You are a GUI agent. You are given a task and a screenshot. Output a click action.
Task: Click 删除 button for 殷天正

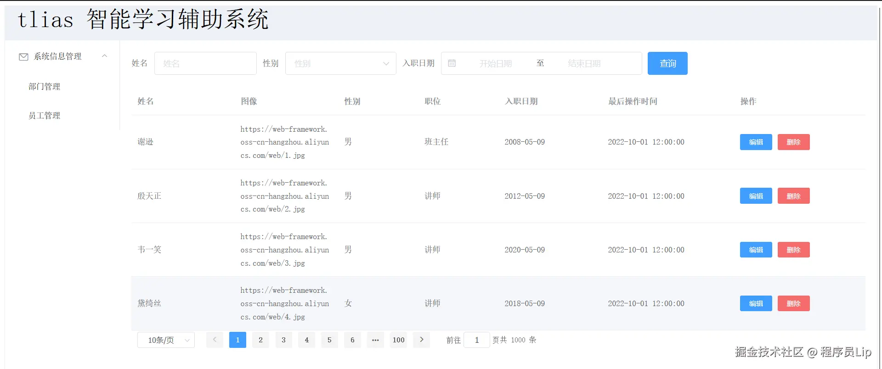pos(793,196)
